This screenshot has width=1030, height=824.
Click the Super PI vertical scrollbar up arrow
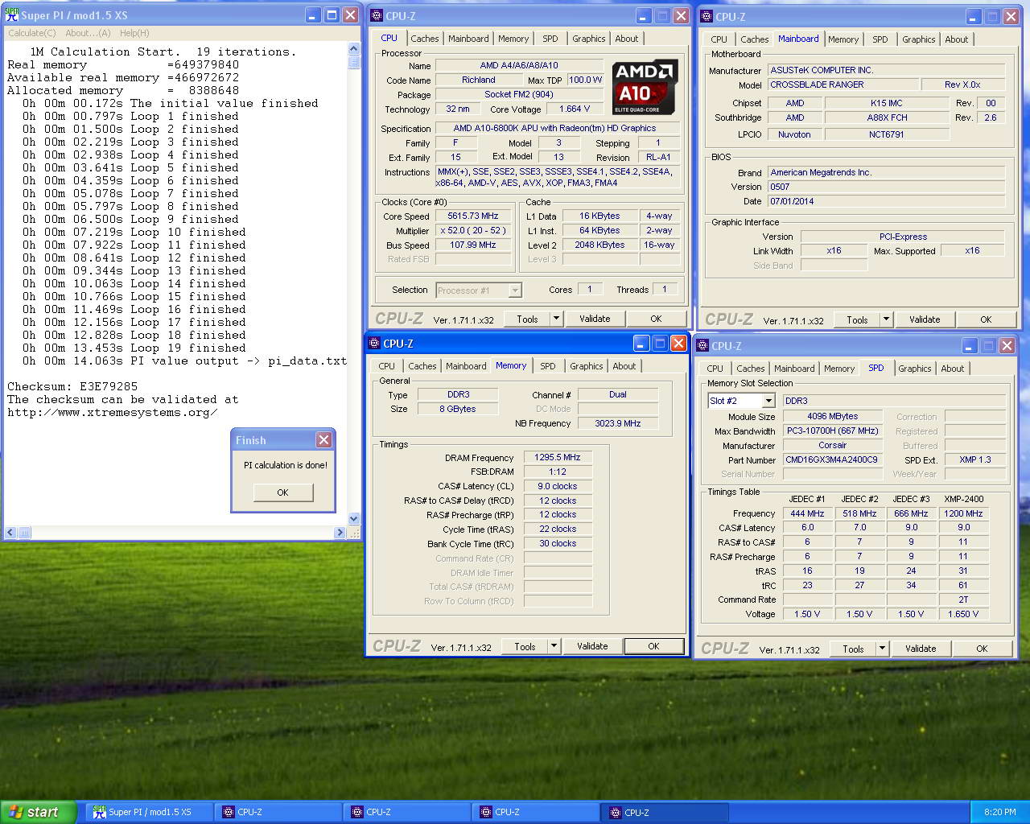[354, 48]
